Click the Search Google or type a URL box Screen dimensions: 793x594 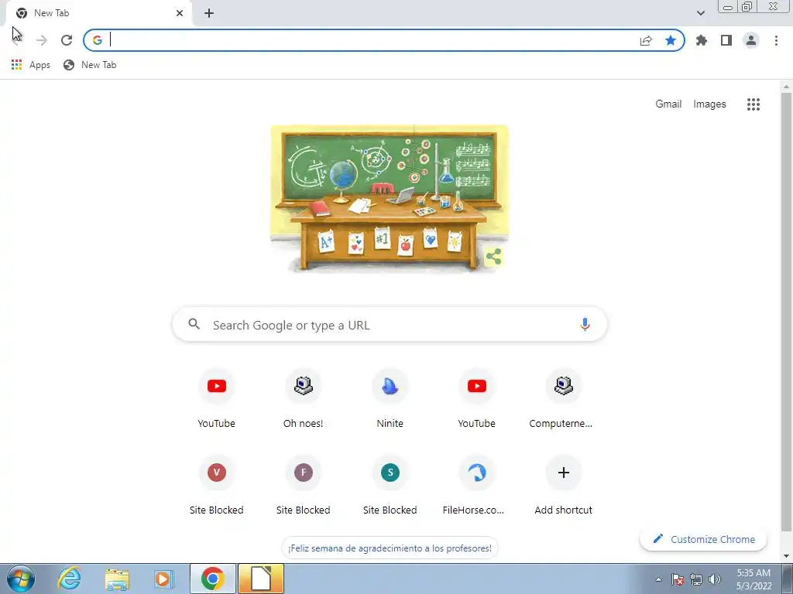[x=390, y=325]
